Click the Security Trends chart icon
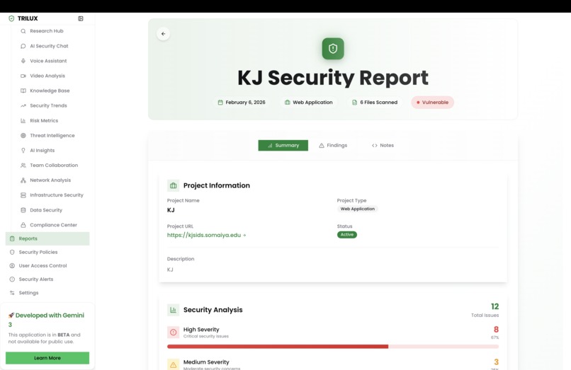Screen dimensions: 571x370 [23, 106]
